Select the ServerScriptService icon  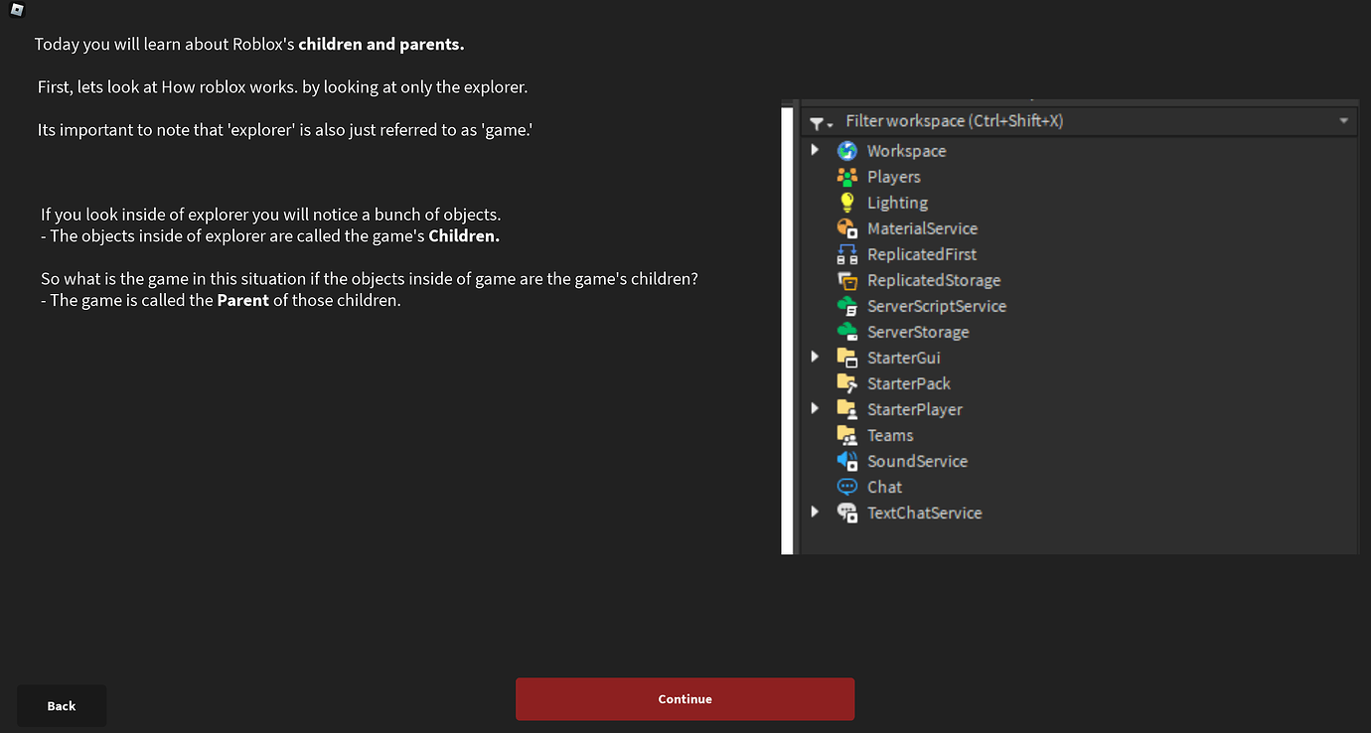coord(847,305)
